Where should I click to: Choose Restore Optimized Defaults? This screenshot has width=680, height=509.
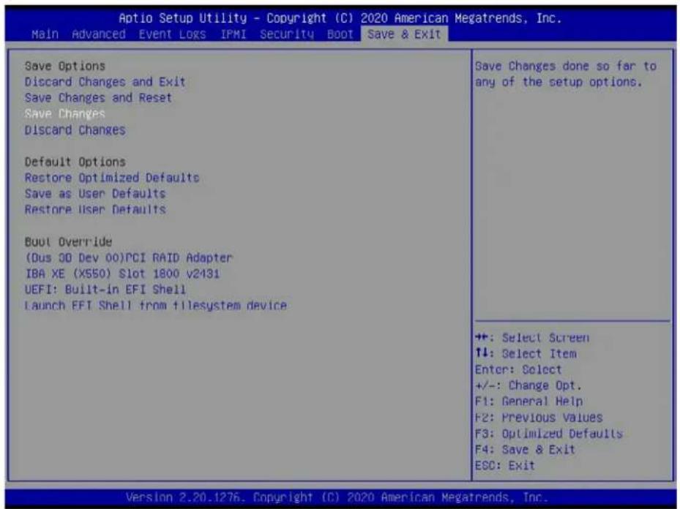[x=112, y=178]
